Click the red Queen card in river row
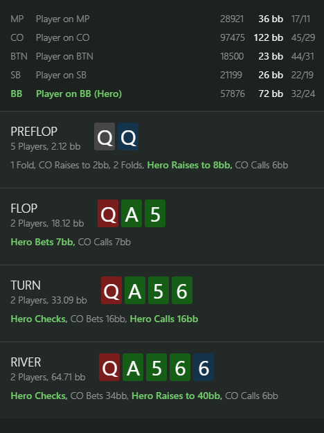324x433 pixels. click(x=109, y=367)
